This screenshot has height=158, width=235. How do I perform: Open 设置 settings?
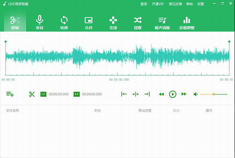click(x=200, y=4)
